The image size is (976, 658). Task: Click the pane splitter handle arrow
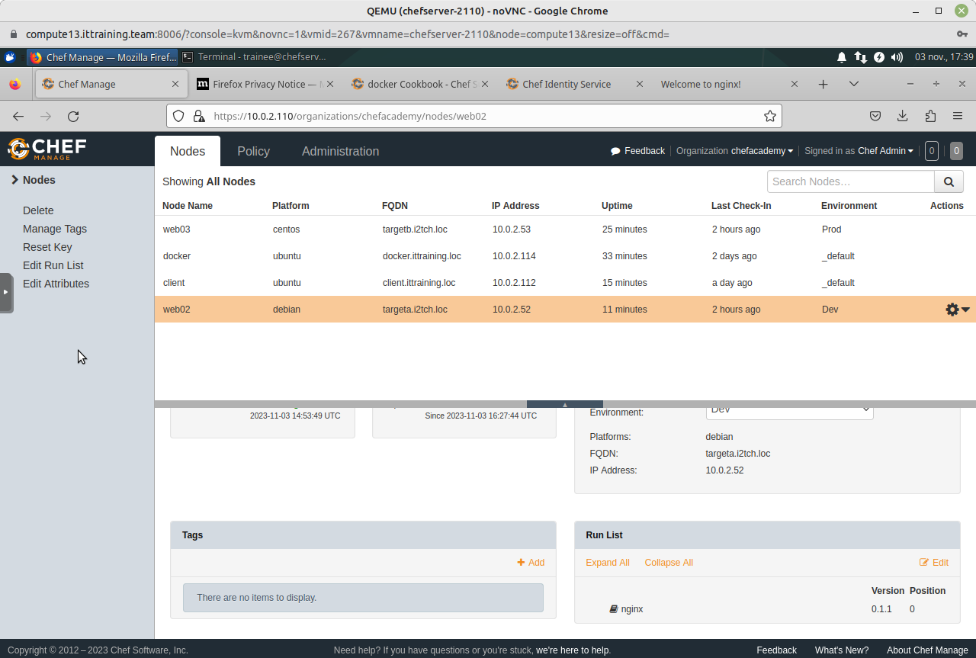click(565, 404)
